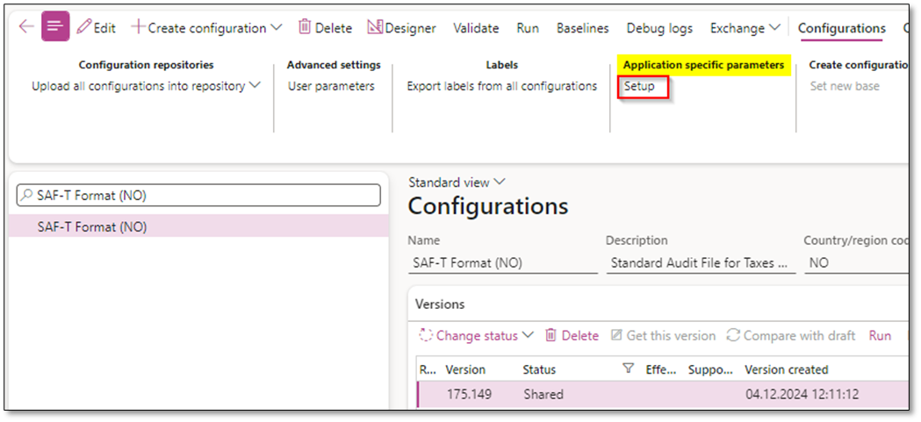Screen dimensions: 921x422
Task: Toggle the purple navigation list icon
Action: 55,27
